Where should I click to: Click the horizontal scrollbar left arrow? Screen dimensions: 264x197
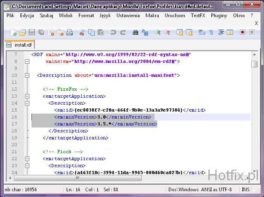(10, 178)
